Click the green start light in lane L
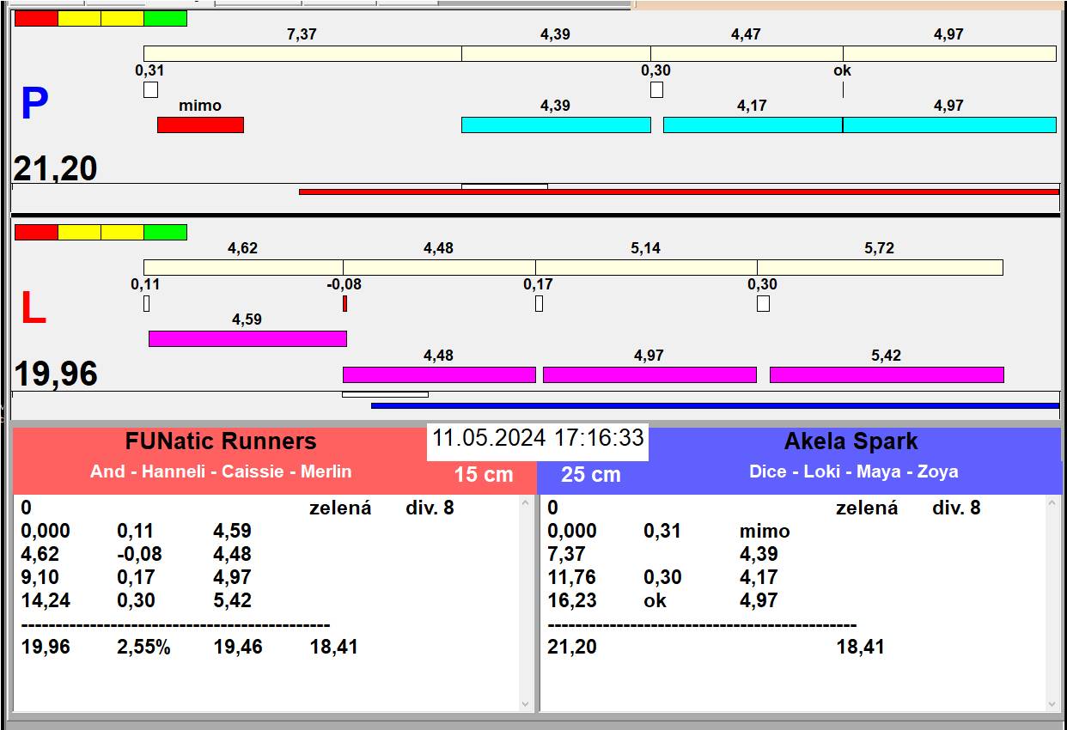This screenshot has width=1067, height=730. click(165, 232)
